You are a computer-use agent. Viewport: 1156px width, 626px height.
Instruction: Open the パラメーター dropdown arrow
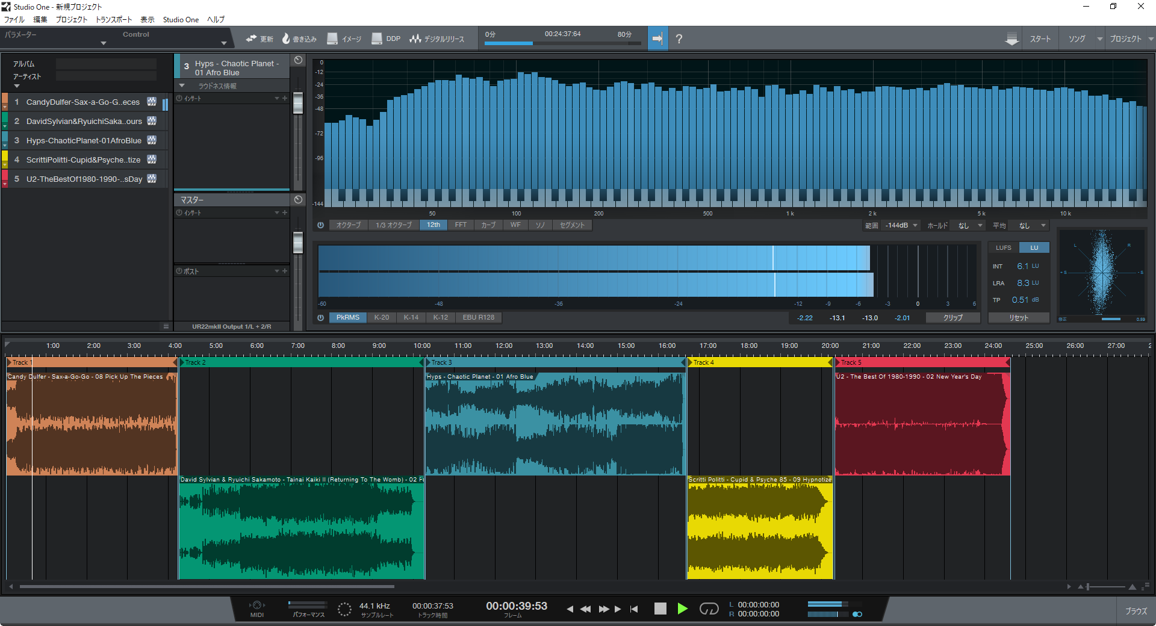104,43
